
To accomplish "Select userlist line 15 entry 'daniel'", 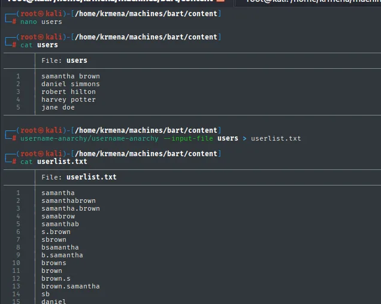I will [54, 302].
